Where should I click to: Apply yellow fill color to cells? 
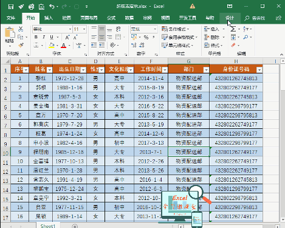pos(52,45)
